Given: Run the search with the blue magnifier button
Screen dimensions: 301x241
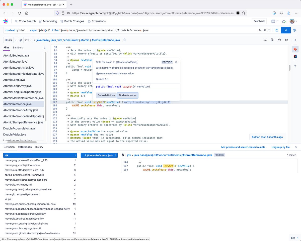Looking at the screenshot, I should coord(286,30).
